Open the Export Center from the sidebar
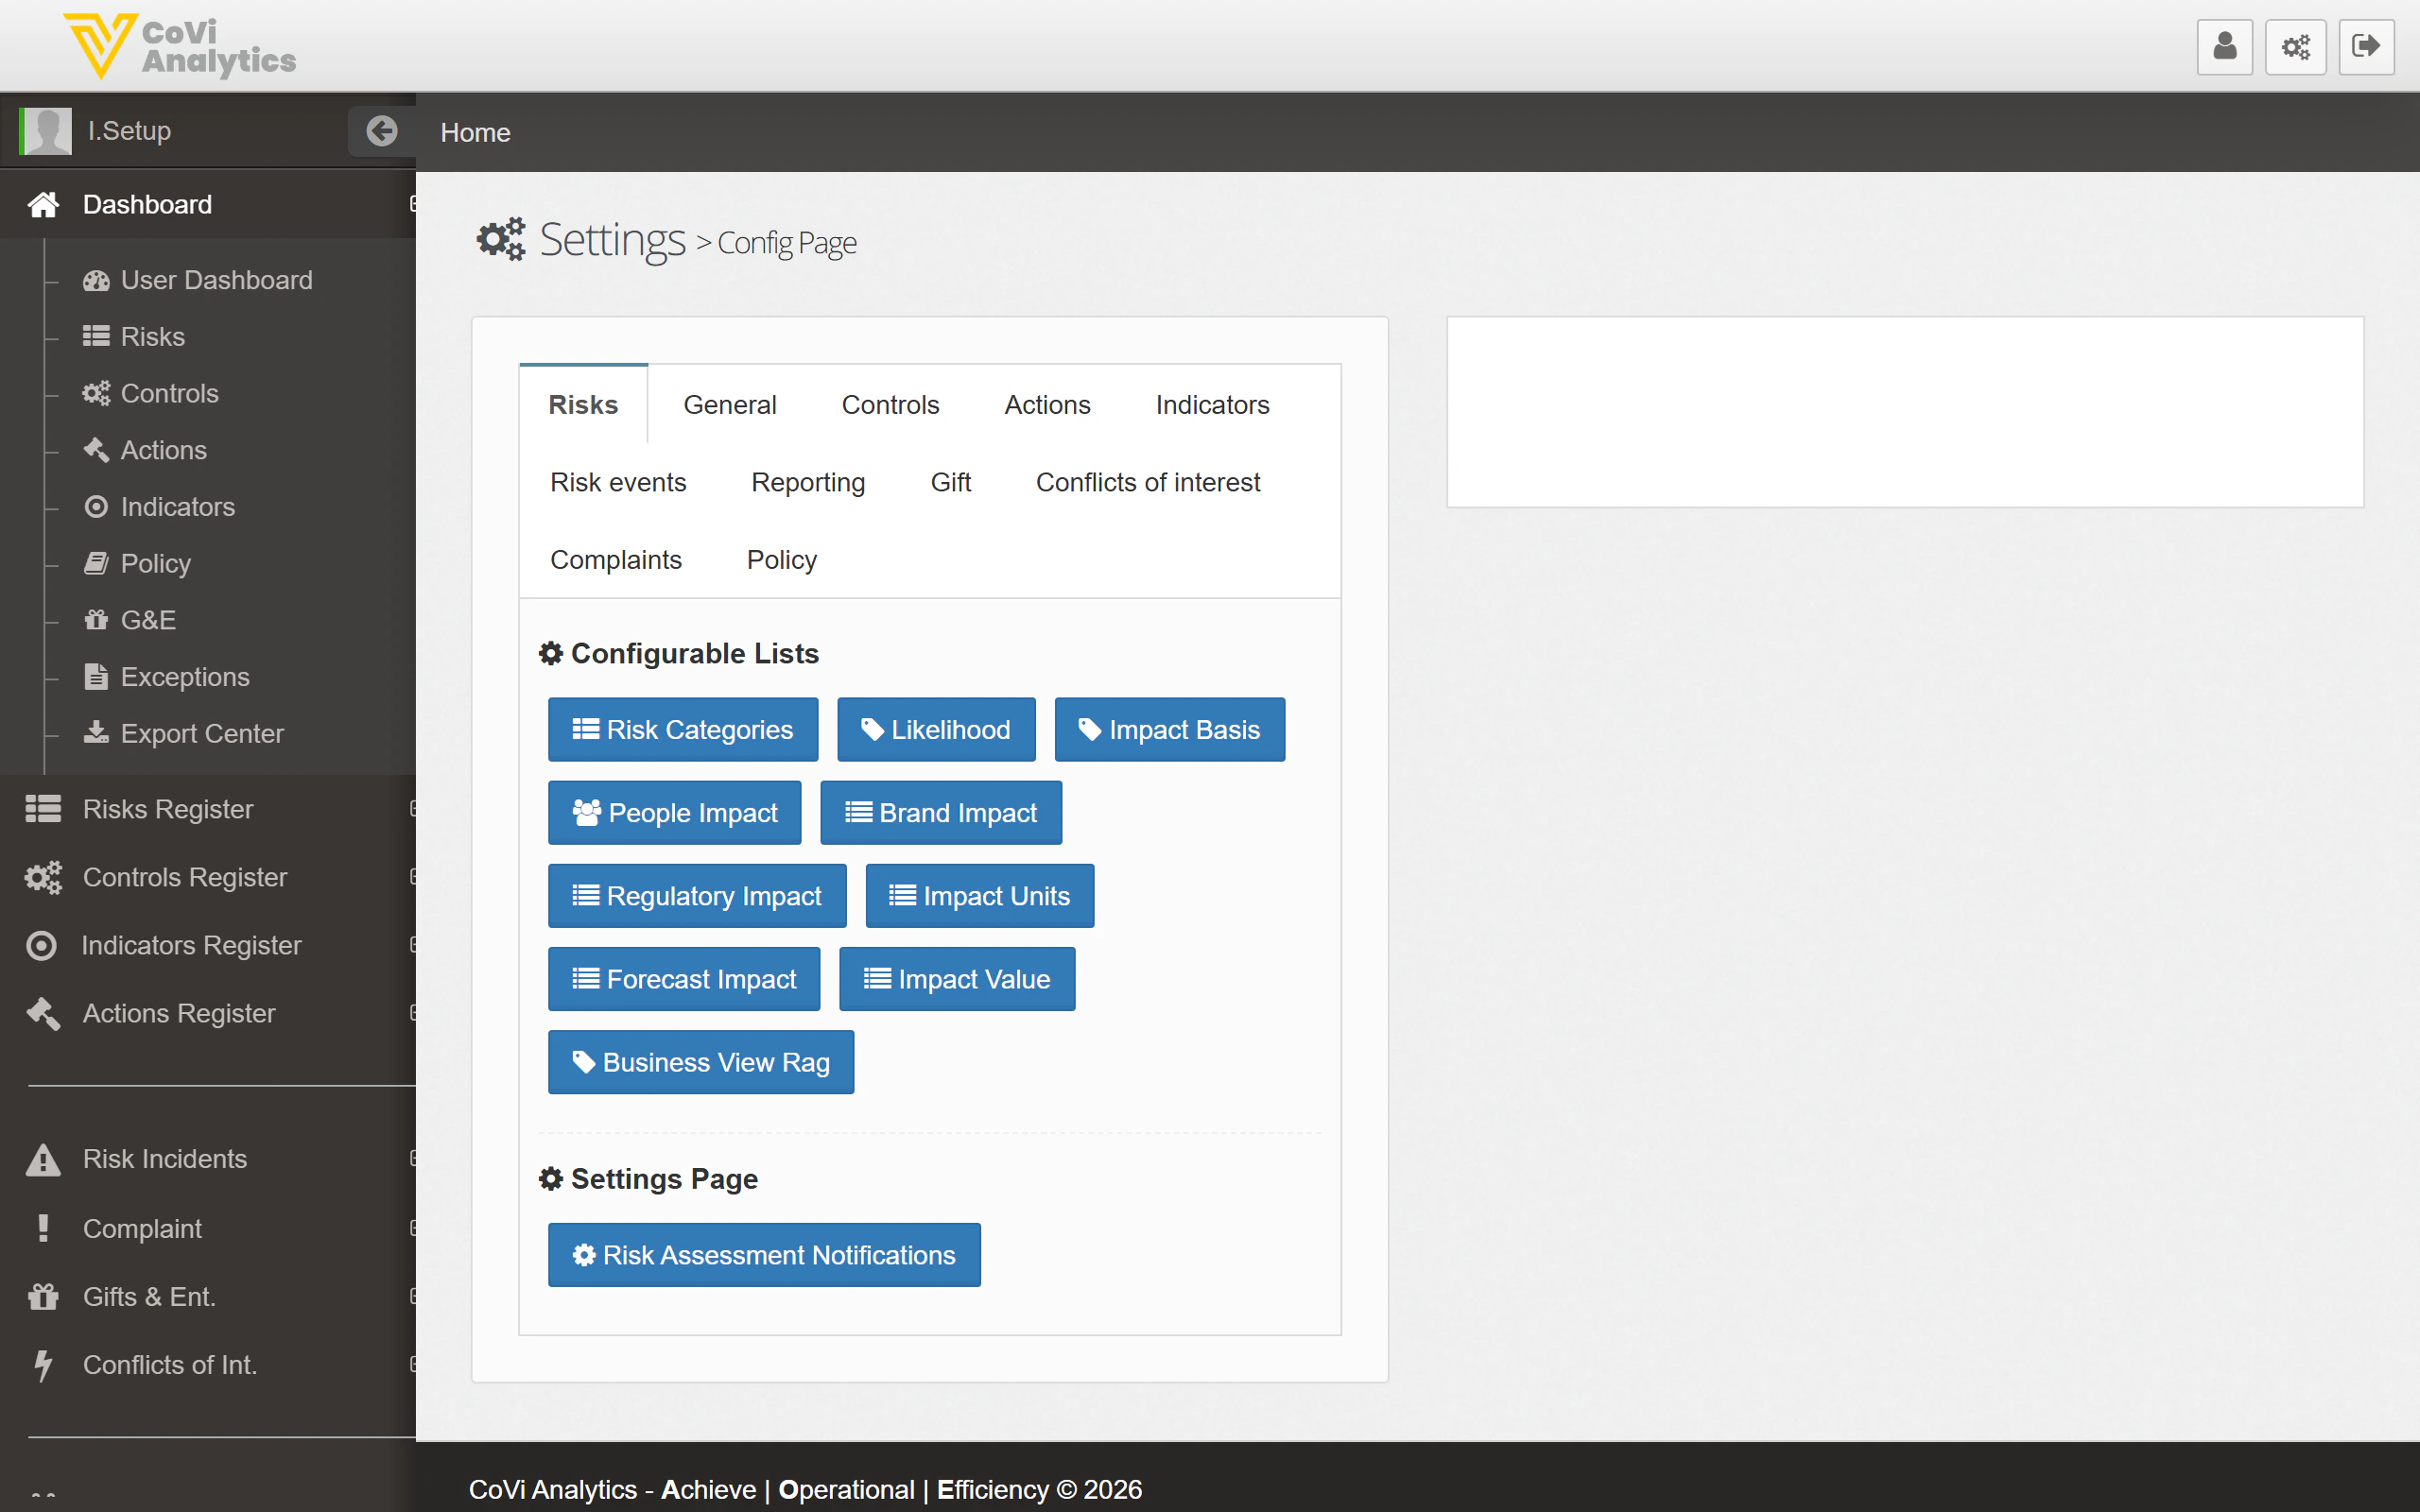This screenshot has height=1512, width=2420. click(202, 733)
